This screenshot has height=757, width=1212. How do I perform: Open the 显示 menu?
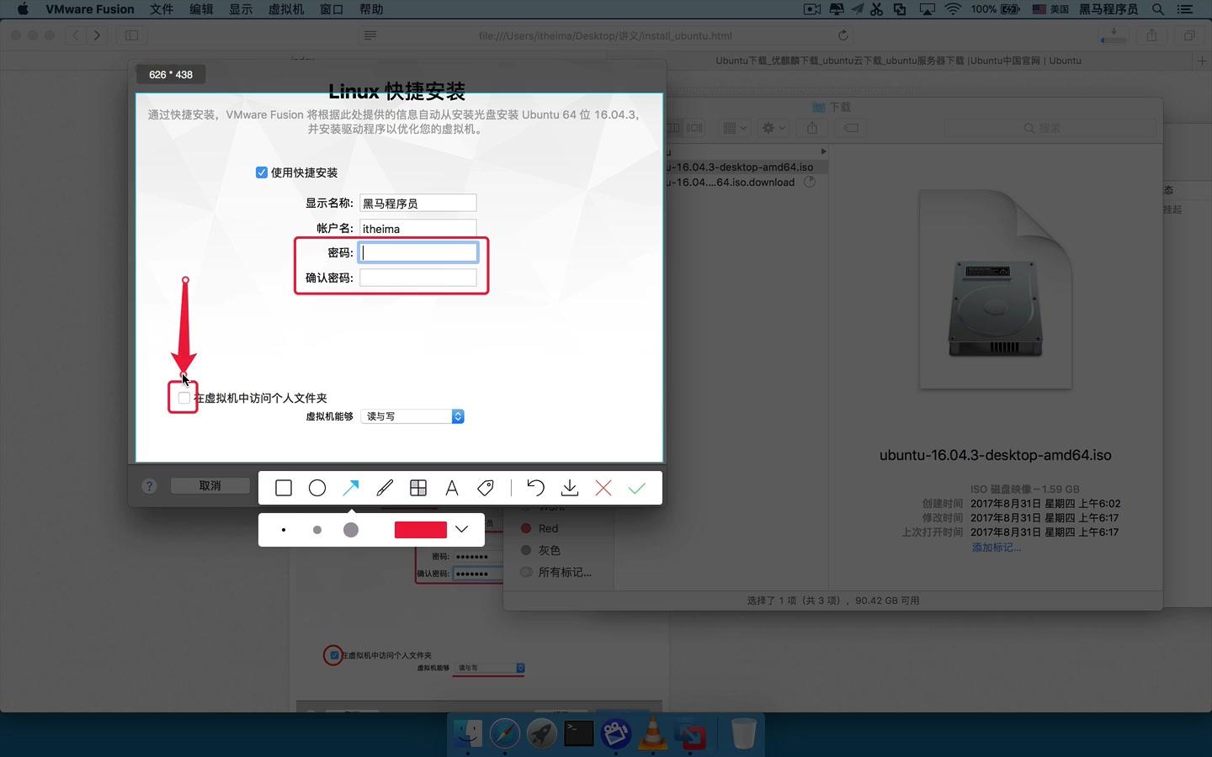point(241,9)
